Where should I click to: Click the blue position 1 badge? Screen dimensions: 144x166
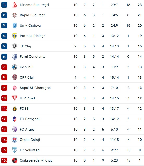[x=4, y=5]
